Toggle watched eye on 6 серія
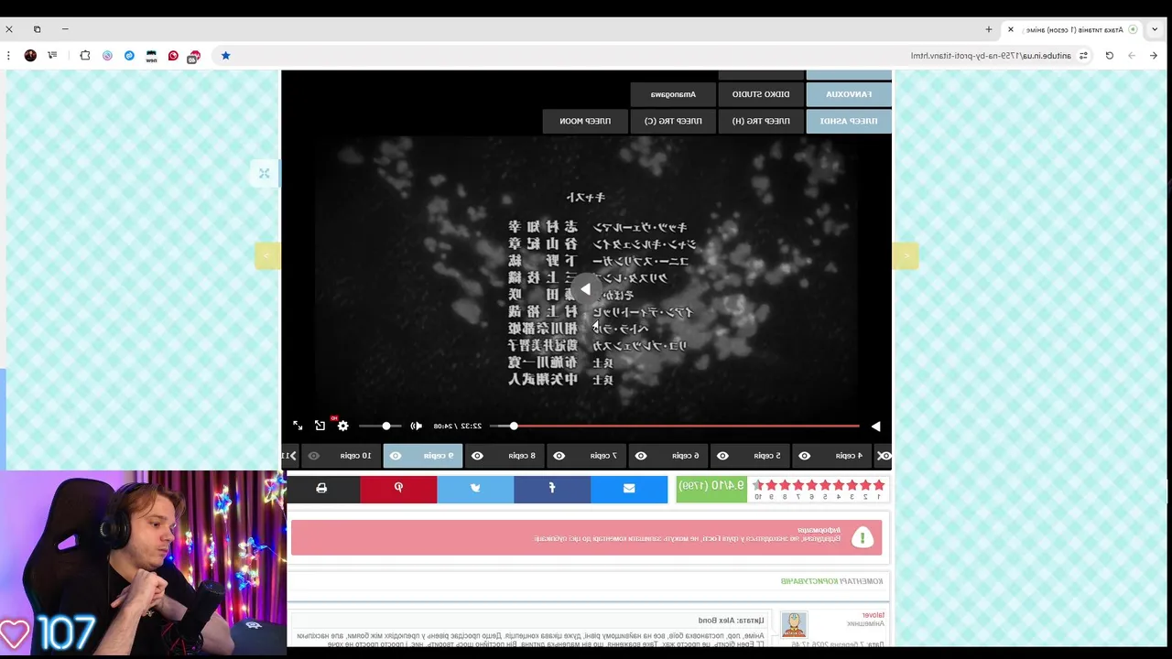The height and width of the screenshot is (659, 1172). [x=641, y=456]
